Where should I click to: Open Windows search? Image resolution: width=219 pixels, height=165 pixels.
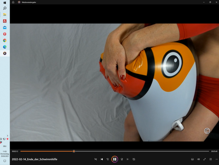coord(5,8)
